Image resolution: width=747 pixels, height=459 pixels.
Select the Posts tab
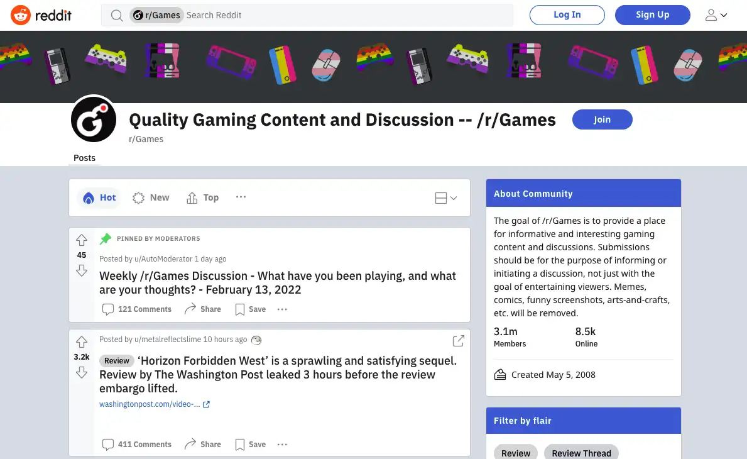click(x=84, y=158)
